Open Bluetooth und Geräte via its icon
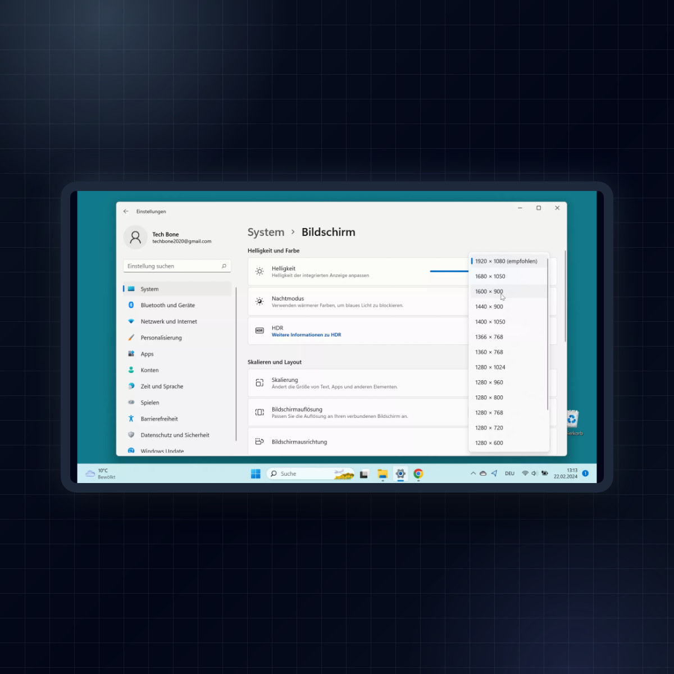Image resolution: width=674 pixels, height=674 pixels. click(131, 305)
